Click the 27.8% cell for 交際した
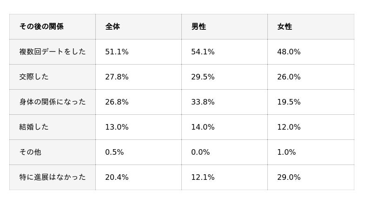The height and width of the screenshot is (204, 372). tap(139, 77)
